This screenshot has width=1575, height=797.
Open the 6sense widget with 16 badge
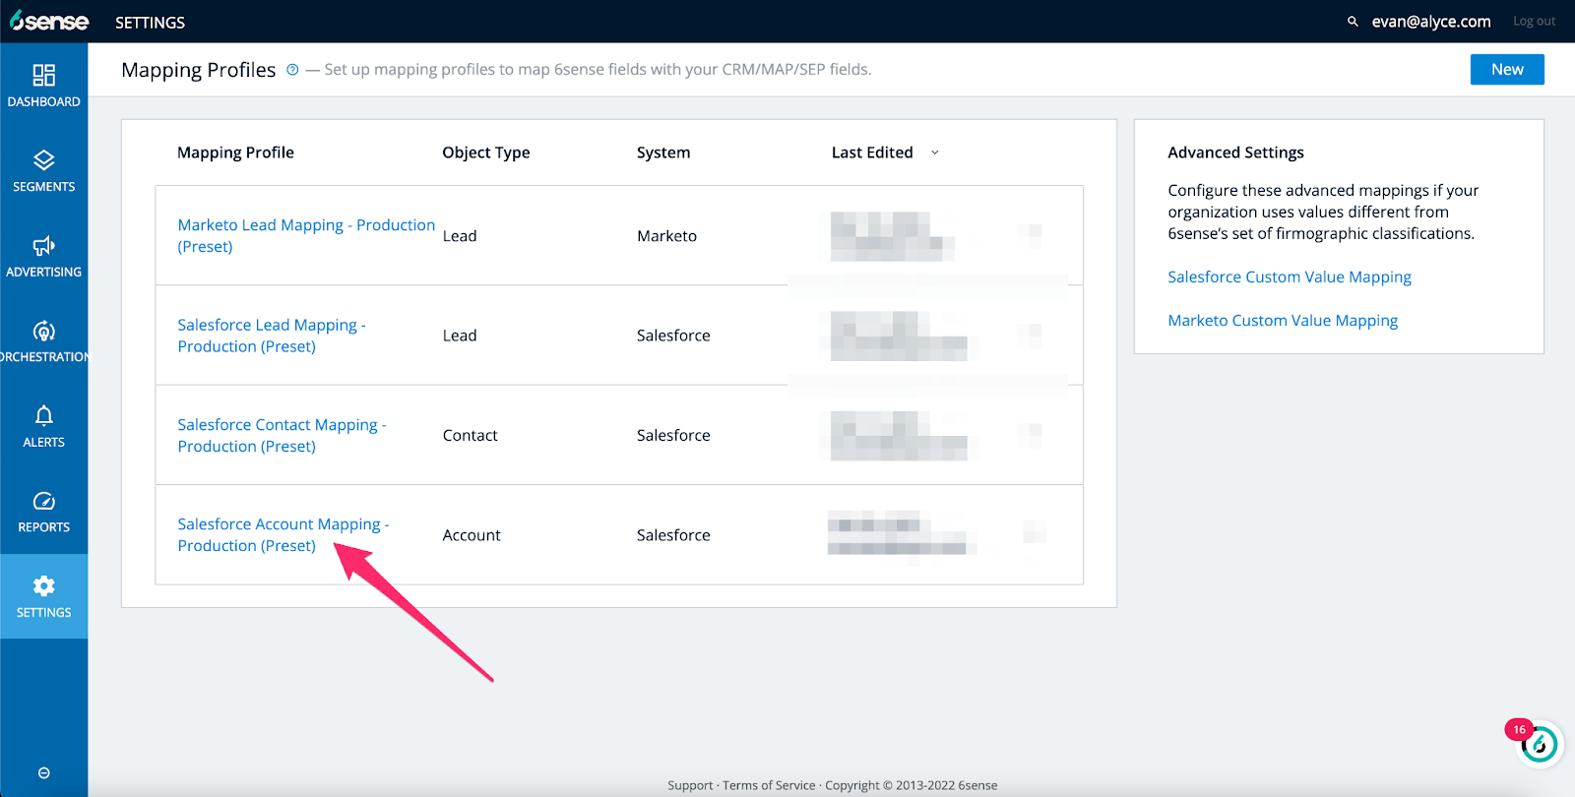tap(1539, 745)
